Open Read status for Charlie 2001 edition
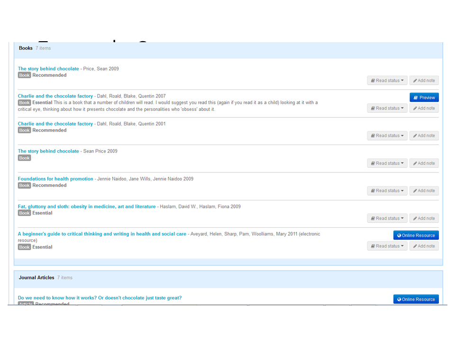 [387, 136]
